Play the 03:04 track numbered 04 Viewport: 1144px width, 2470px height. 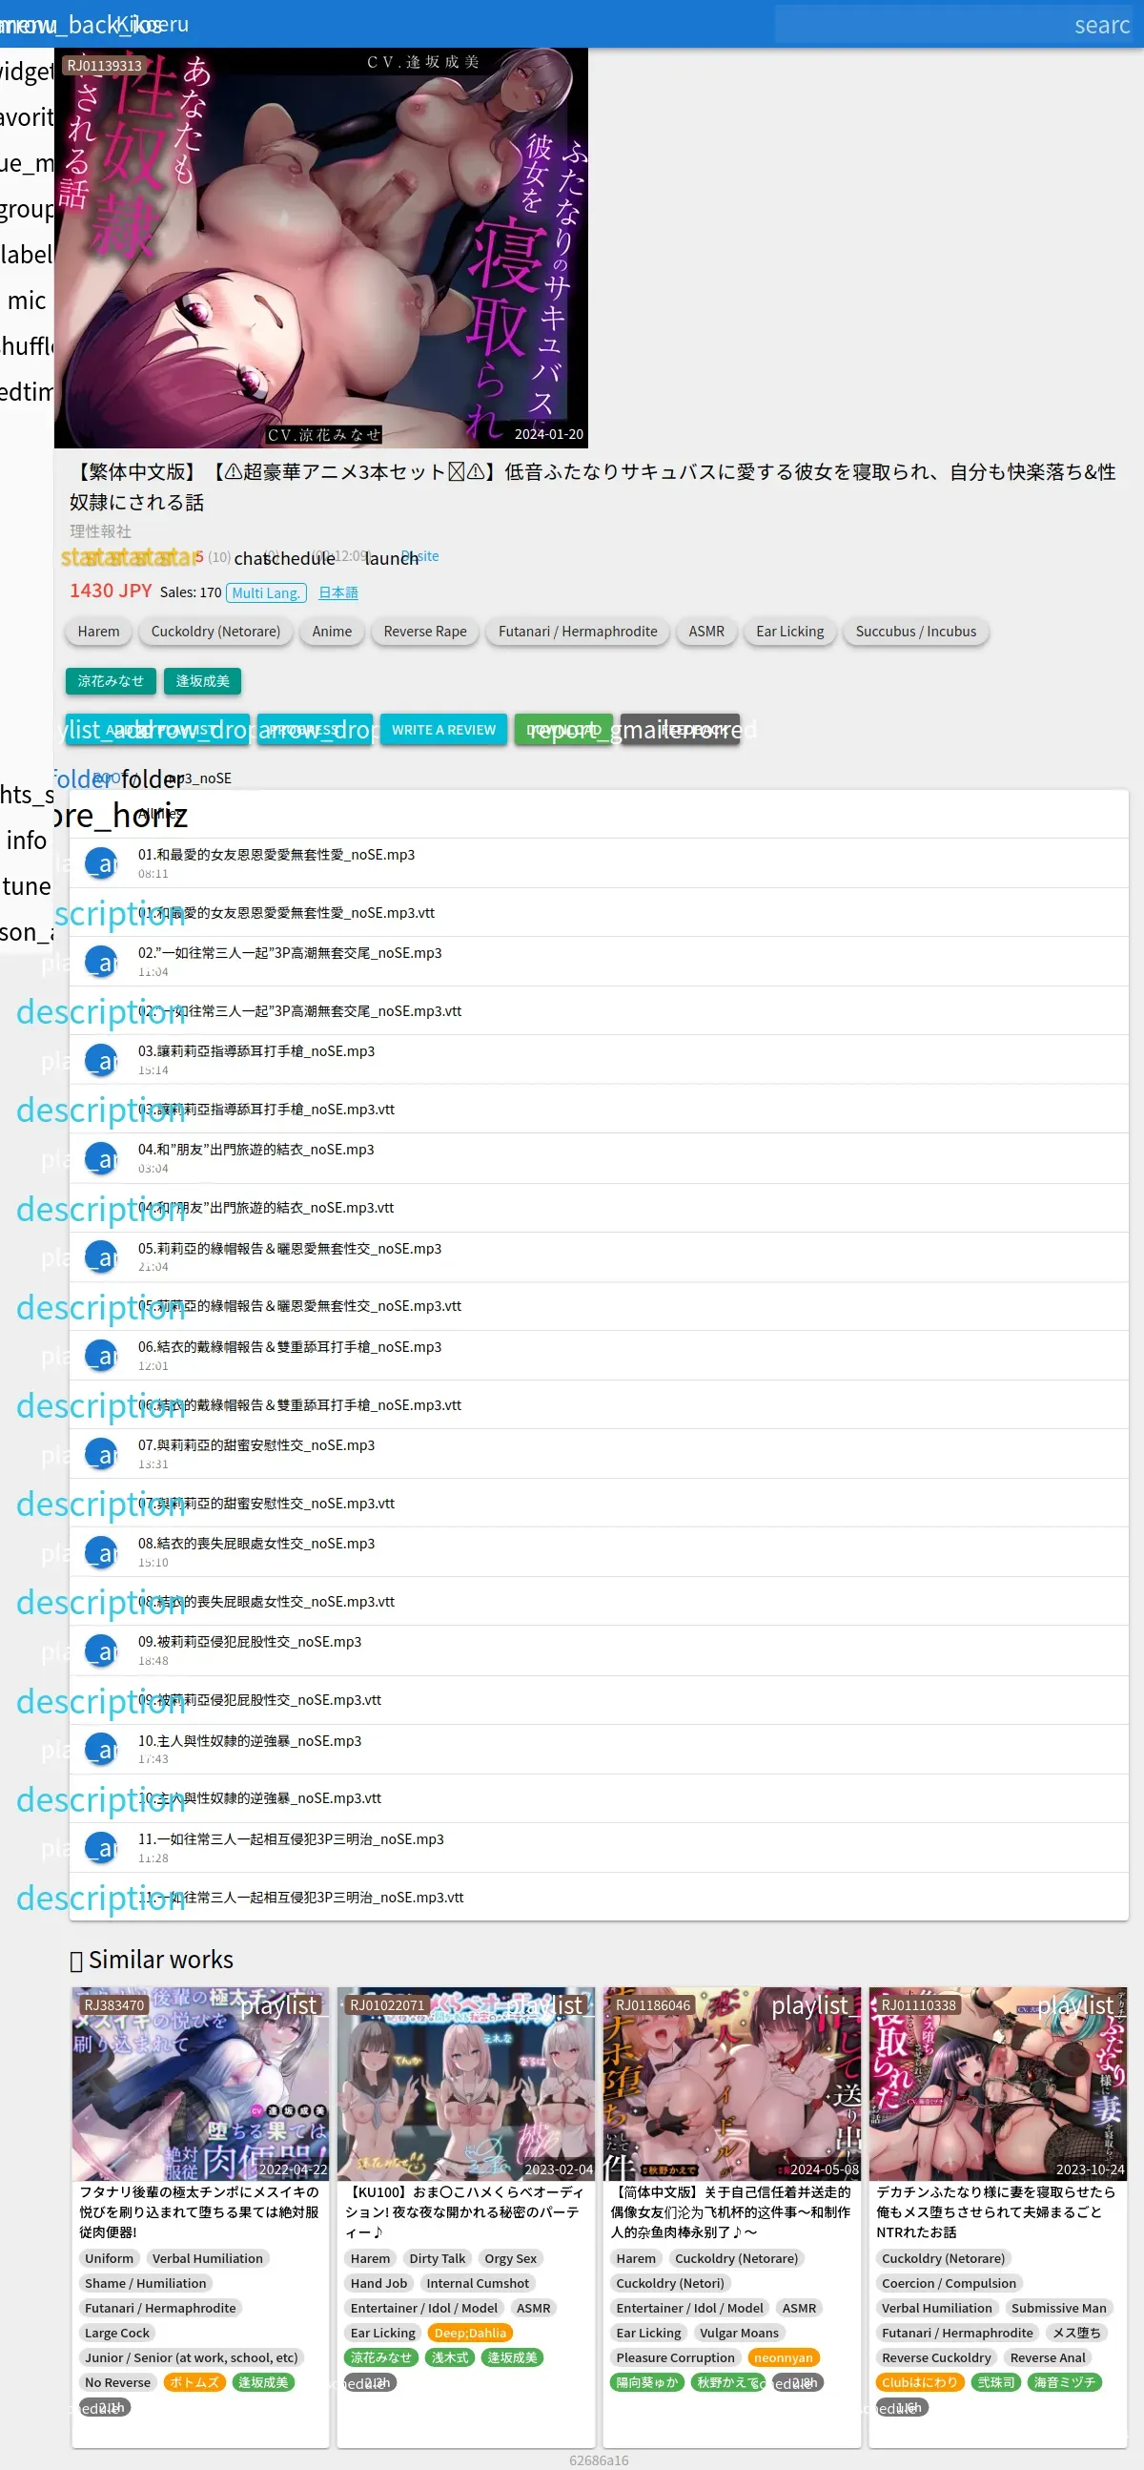(x=102, y=1158)
